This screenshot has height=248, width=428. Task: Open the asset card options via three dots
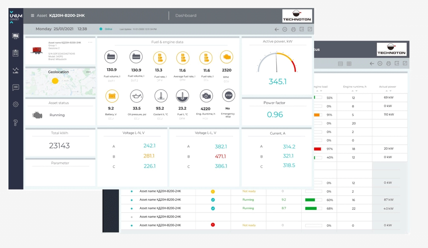click(x=90, y=42)
